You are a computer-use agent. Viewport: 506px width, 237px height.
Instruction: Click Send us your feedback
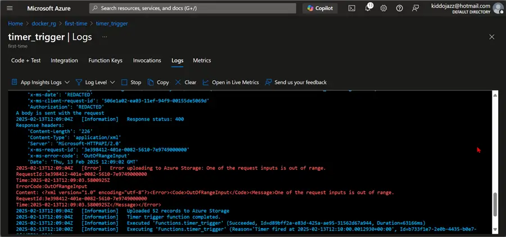(296, 82)
